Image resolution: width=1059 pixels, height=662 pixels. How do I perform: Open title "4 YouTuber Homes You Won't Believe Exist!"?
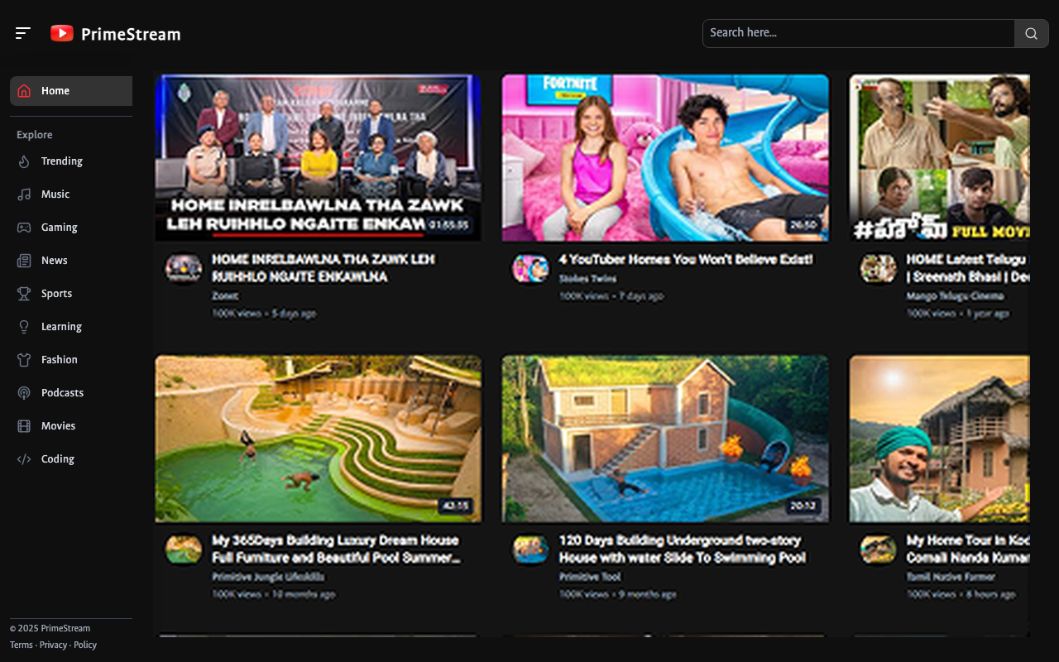[686, 260]
